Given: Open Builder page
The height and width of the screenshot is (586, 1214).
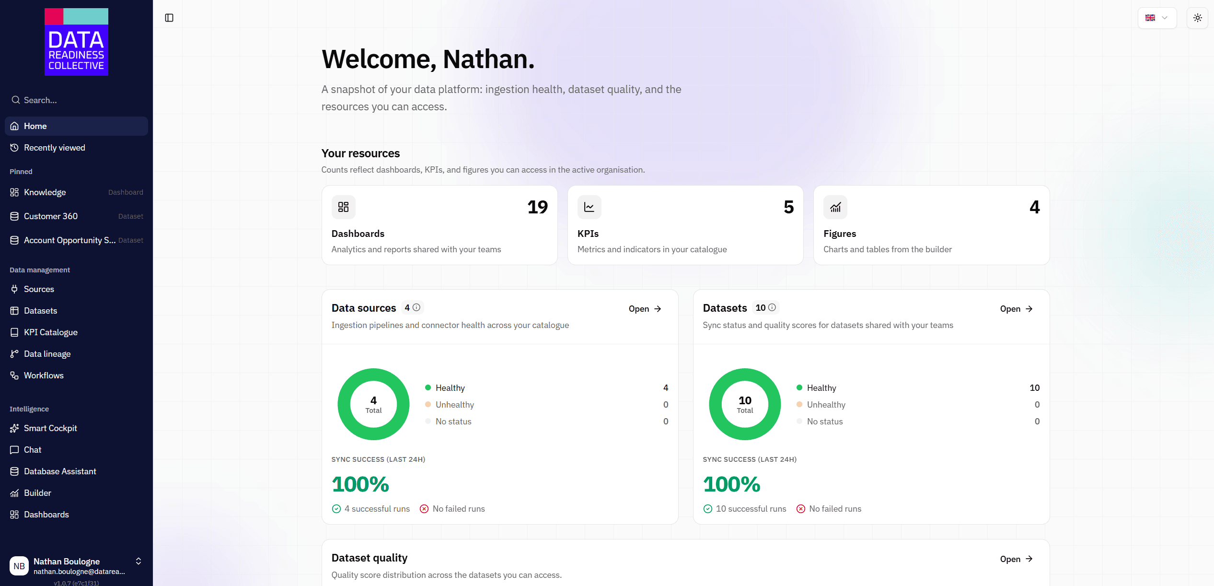Looking at the screenshot, I should [76, 493].
